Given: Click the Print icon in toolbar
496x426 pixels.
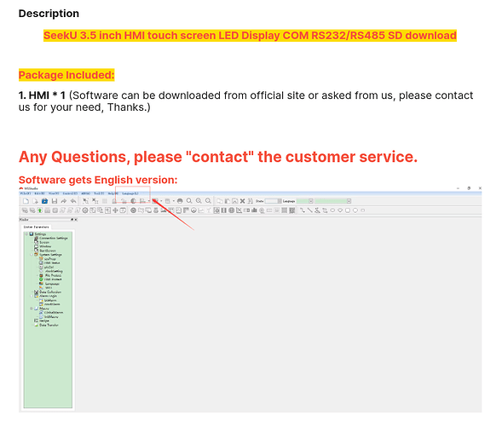Looking at the screenshot, I should click(x=180, y=201).
